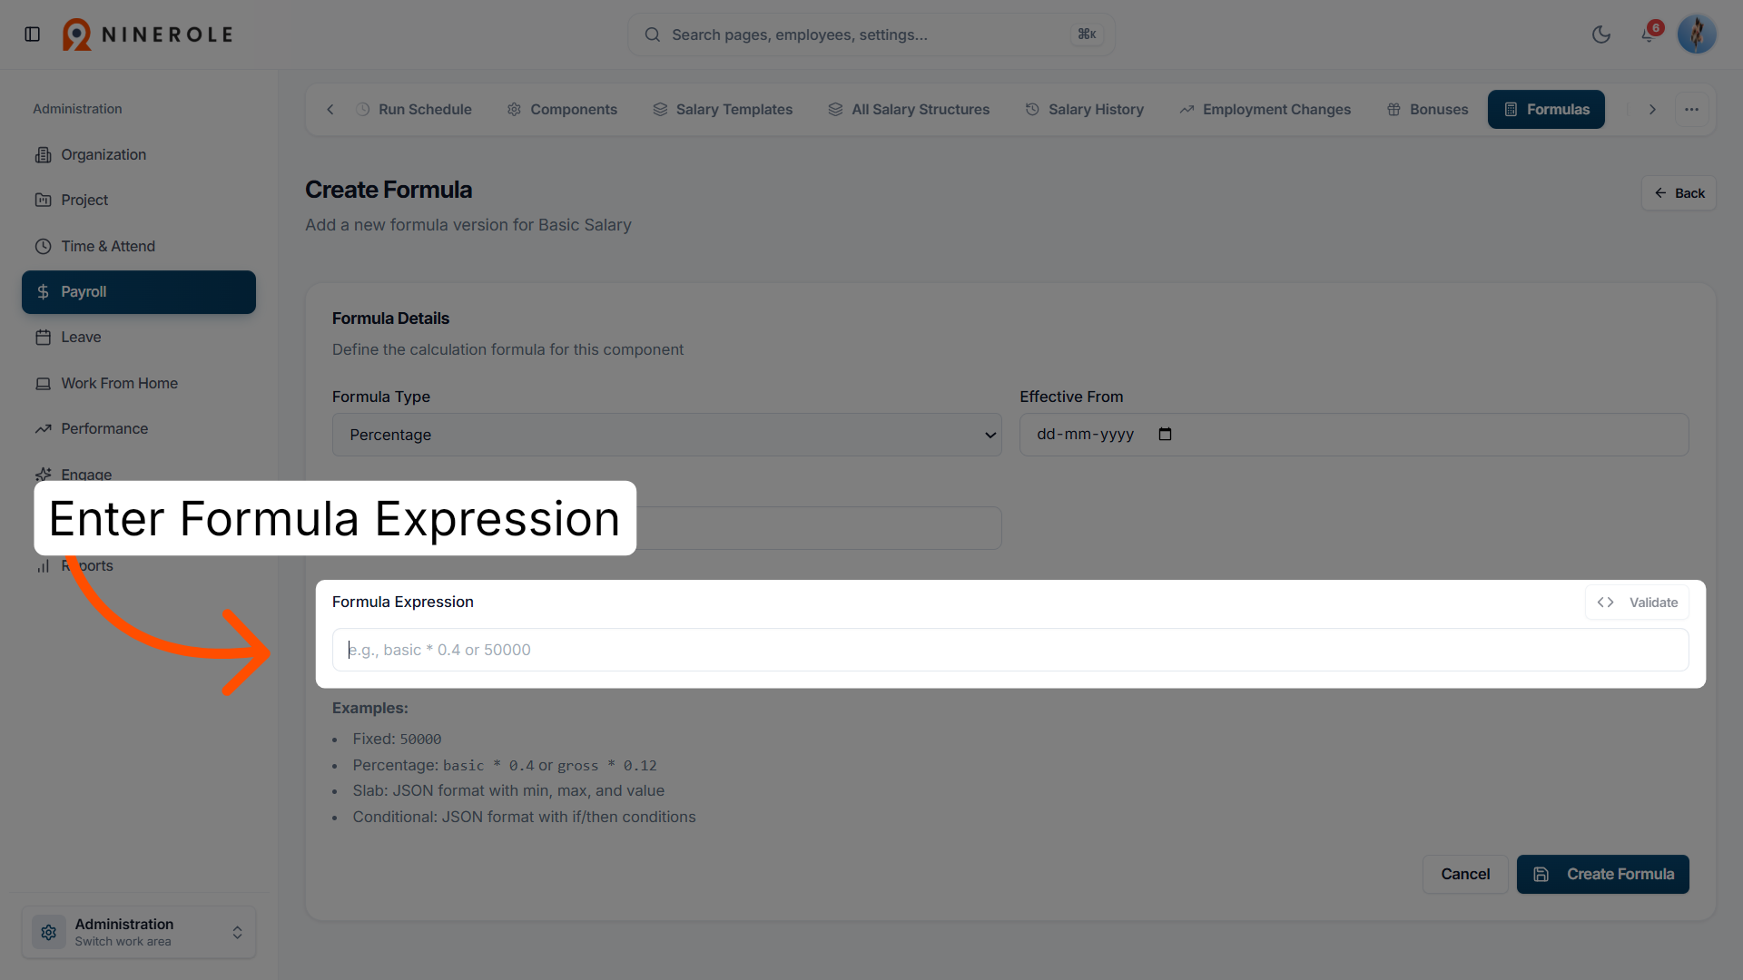Click the global search box
1743x980 pixels.
tap(871, 34)
